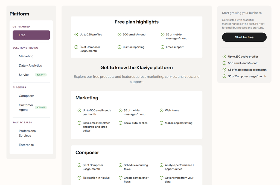Click check icon beside Get answers from your data
The height and width of the screenshot is (185, 280).
click(161, 178)
